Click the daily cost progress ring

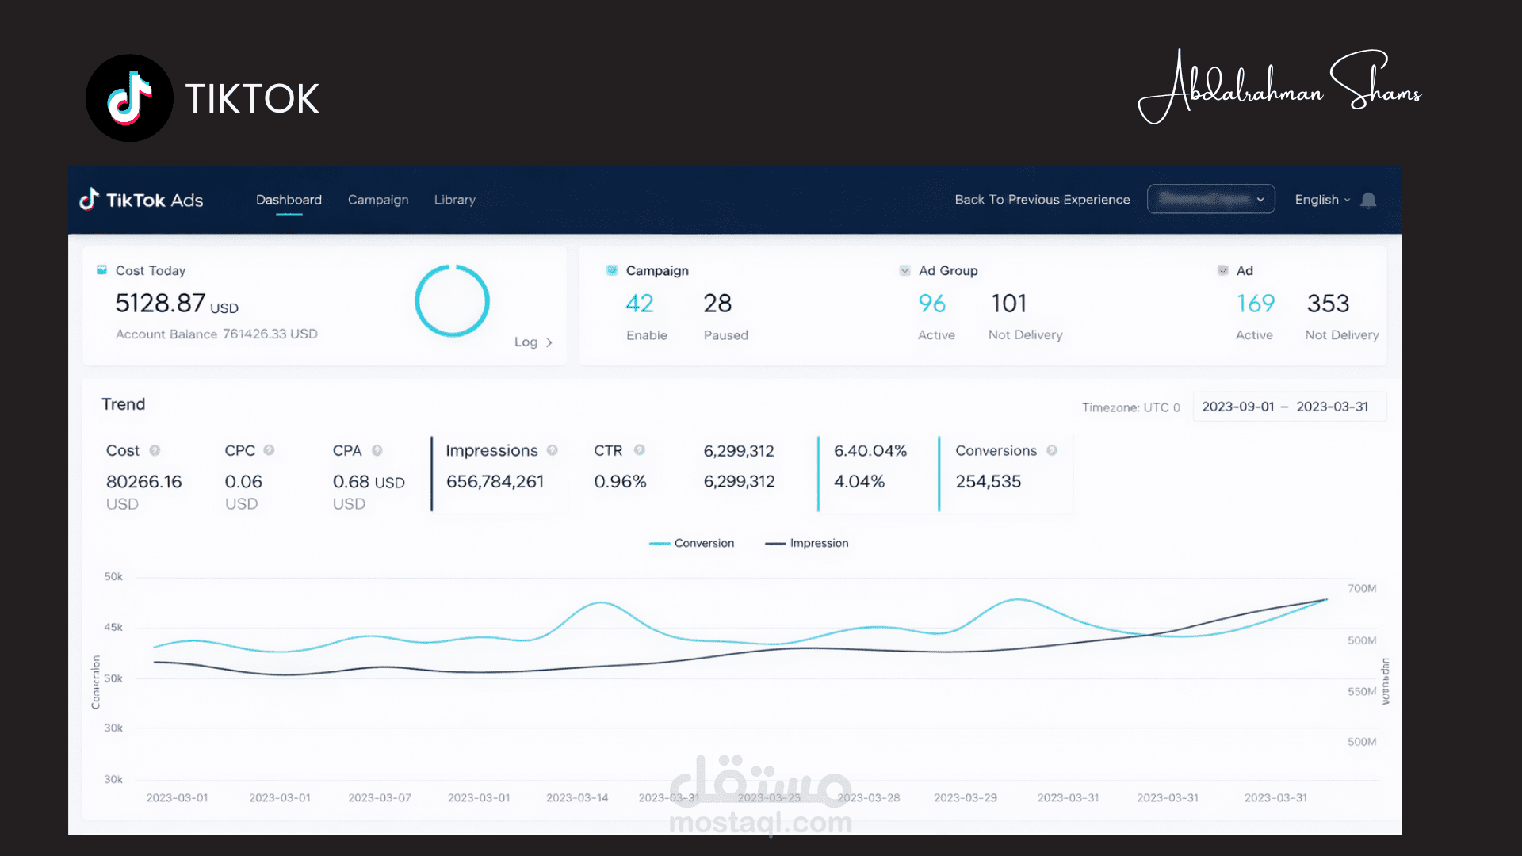pyautogui.click(x=453, y=301)
